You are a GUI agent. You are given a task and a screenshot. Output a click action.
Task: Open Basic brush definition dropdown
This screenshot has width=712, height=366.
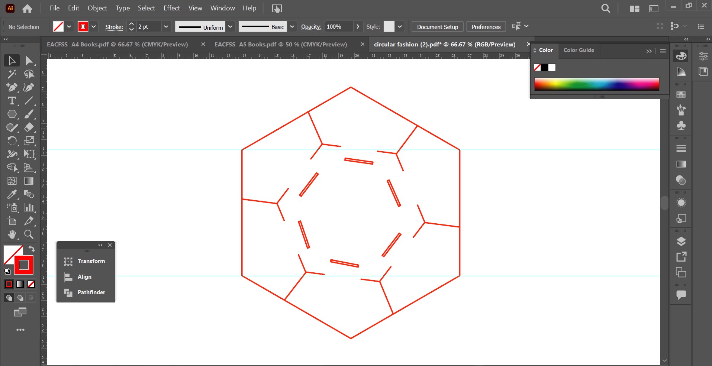[x=292, y=27]
